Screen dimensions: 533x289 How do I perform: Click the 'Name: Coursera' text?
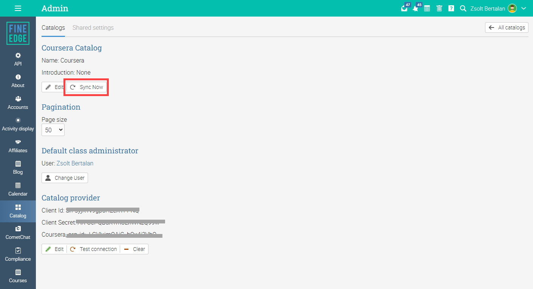(63, 60)
